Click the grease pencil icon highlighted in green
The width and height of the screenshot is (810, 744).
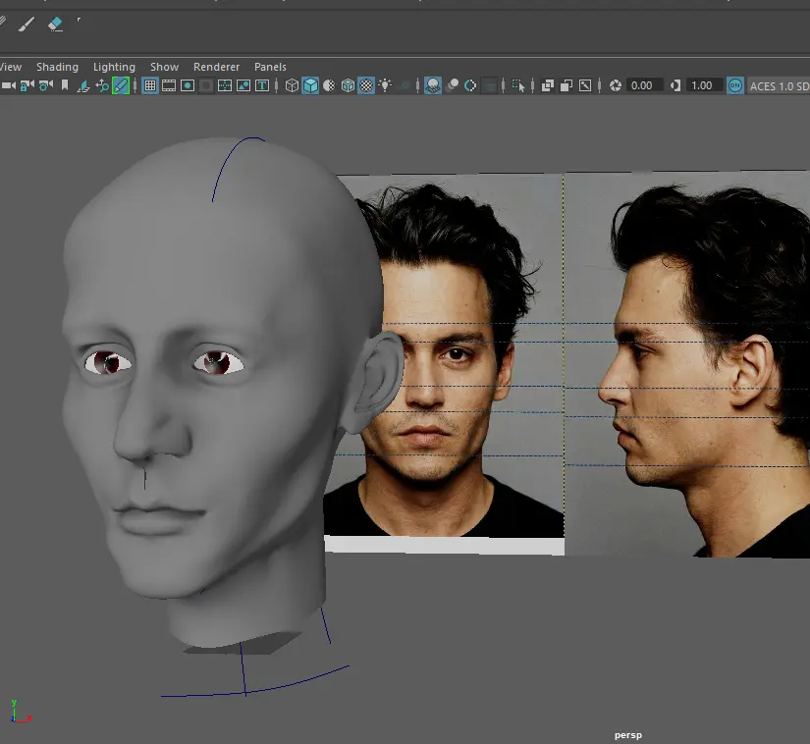click(121, 86)
